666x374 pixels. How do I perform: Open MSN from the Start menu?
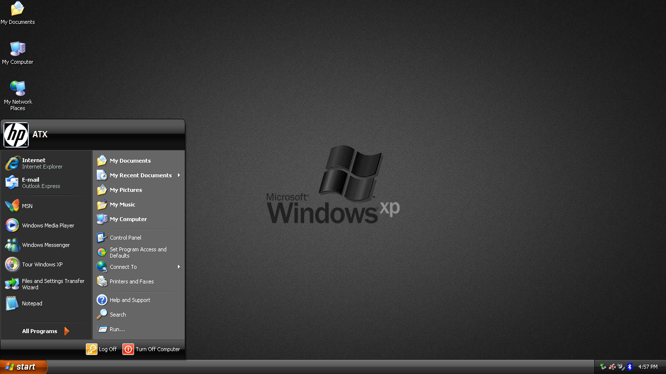(46, 206)
